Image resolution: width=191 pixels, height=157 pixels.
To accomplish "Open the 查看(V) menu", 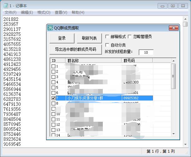I will 61,12.
